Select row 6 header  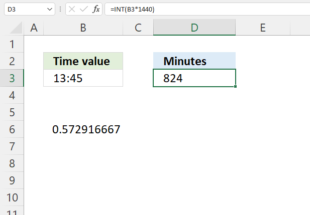tap(12, 129)
